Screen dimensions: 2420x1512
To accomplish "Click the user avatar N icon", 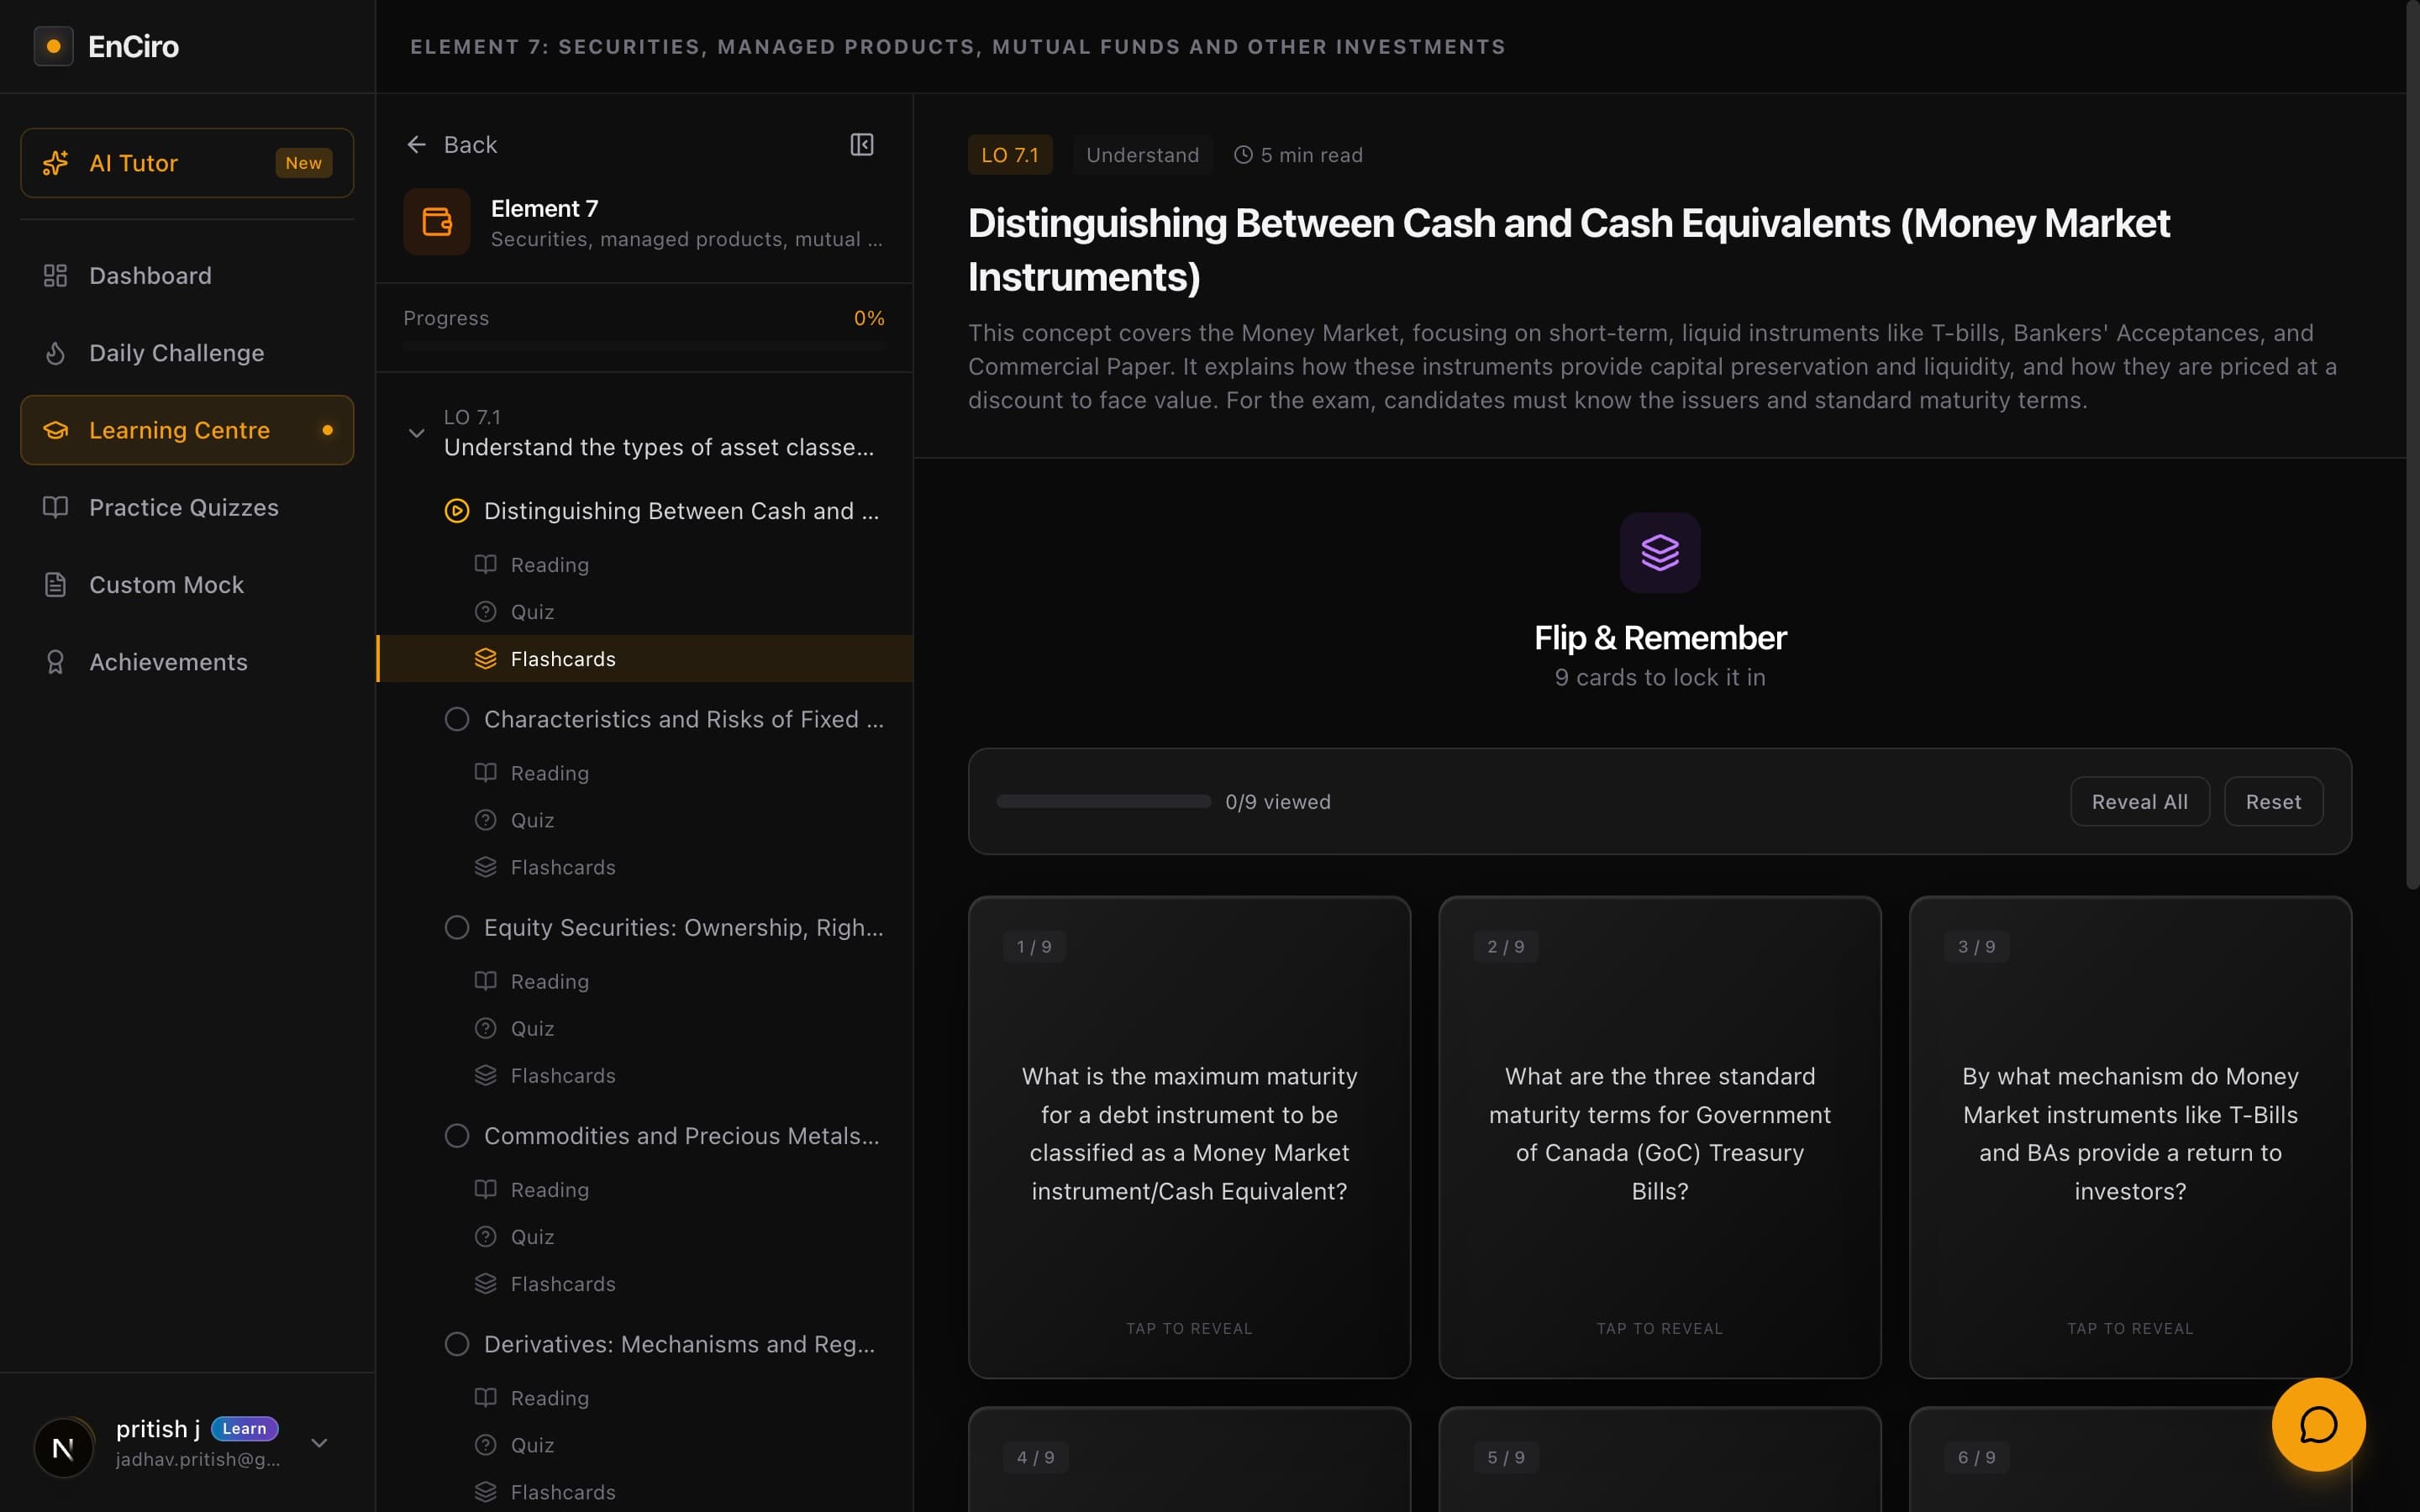I will pos(63,1447).
